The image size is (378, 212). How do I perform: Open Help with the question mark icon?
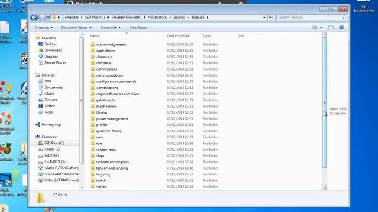[341, 28]
